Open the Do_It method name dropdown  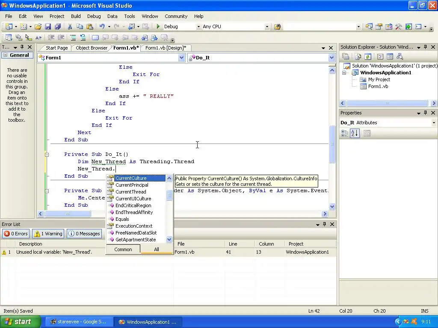(x=331, y=58)
